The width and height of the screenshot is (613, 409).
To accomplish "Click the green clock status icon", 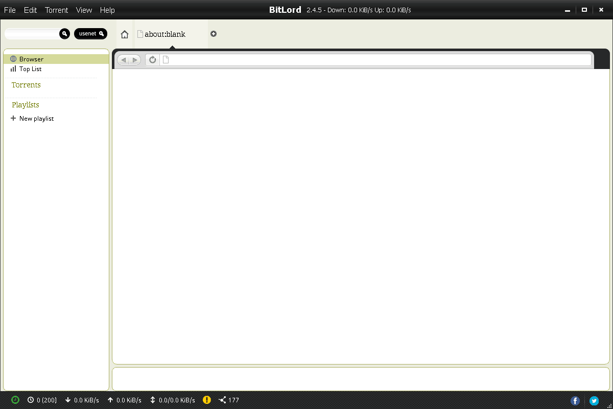I will (x=15, y=400).
